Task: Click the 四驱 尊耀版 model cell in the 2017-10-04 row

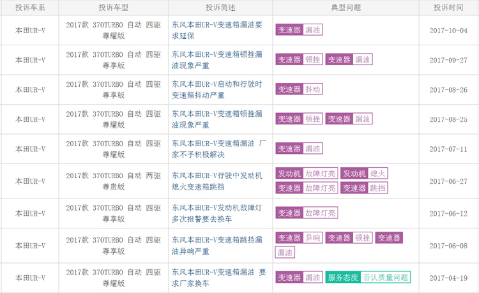Action: 113,30
